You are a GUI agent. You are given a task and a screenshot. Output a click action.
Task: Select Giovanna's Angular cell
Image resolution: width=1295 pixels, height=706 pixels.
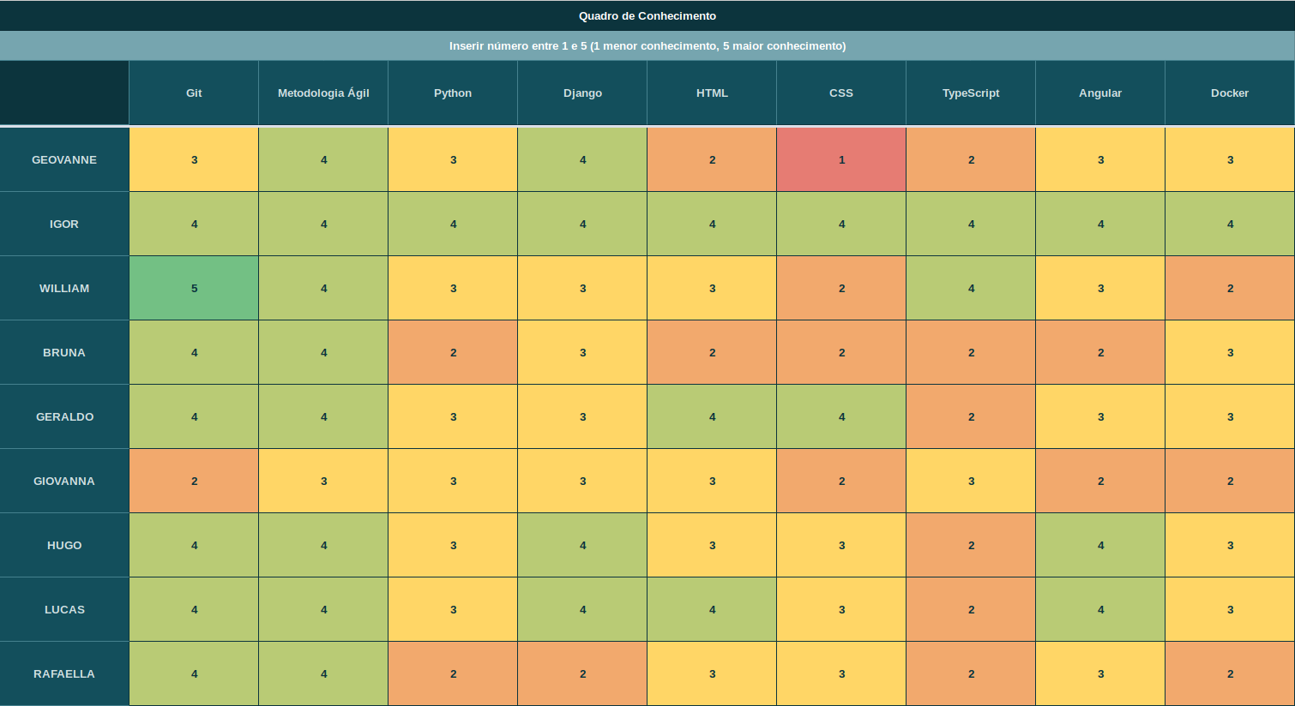(x=1100, y=481)
